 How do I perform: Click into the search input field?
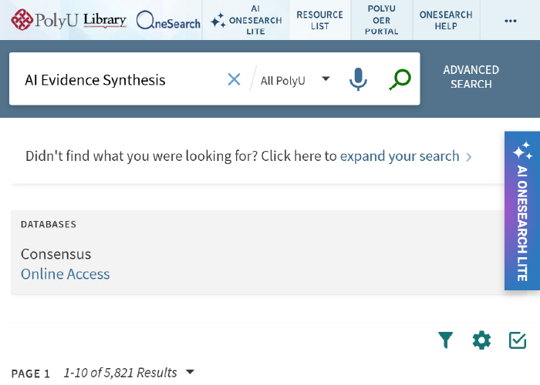116,80
